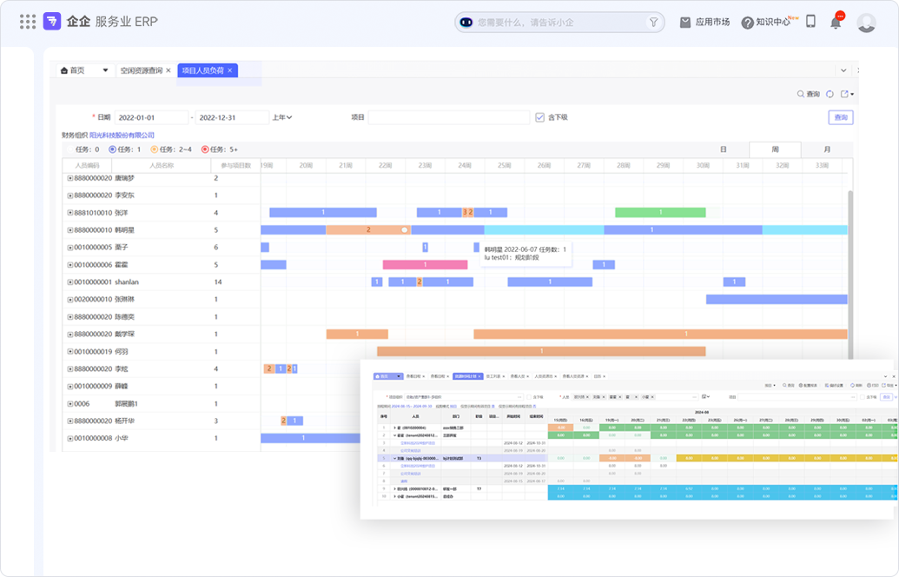This screenshot has height=577, width=899.
Task: Open the 上年 period dropdown
Action: point(282,117)
